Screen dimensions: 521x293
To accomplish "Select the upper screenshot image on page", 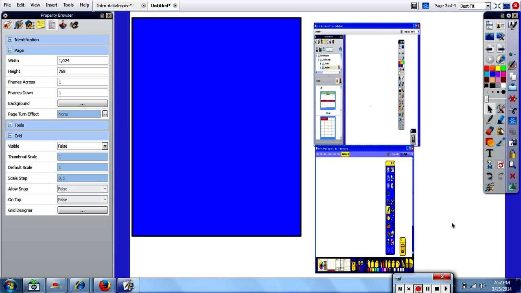I will coord(367,85).
